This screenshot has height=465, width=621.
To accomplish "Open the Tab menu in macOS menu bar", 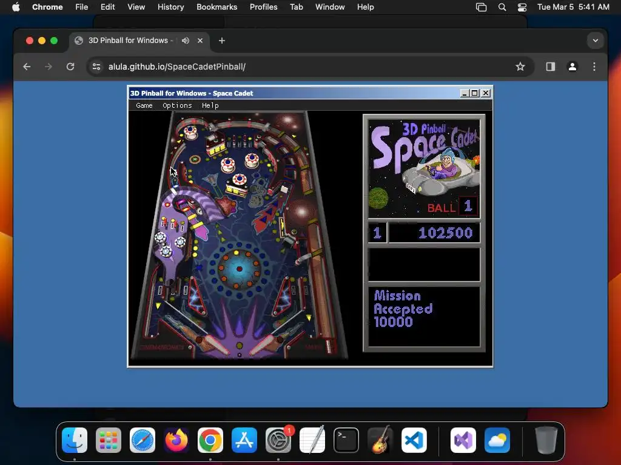I will click(x=296, y=7).
